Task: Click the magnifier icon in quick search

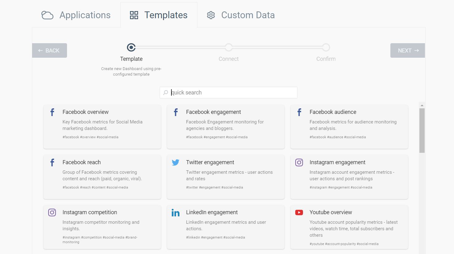Action: [166, 93]
